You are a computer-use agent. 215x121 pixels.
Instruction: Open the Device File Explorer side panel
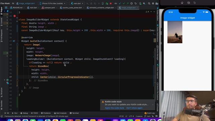(x=158, y=91)
